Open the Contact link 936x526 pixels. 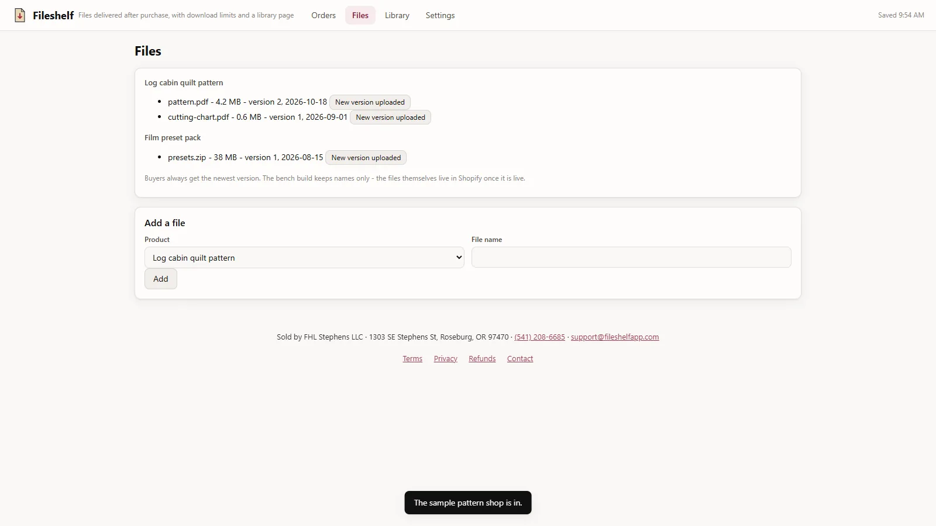[x=520, y=359]
